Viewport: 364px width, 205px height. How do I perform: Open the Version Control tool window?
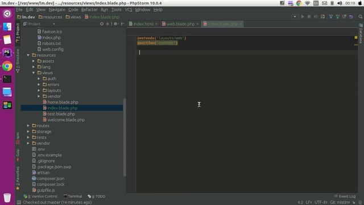tap(40, 196)
